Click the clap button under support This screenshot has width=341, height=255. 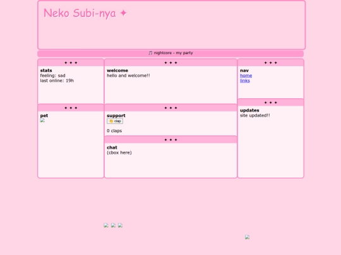[115, 121]
